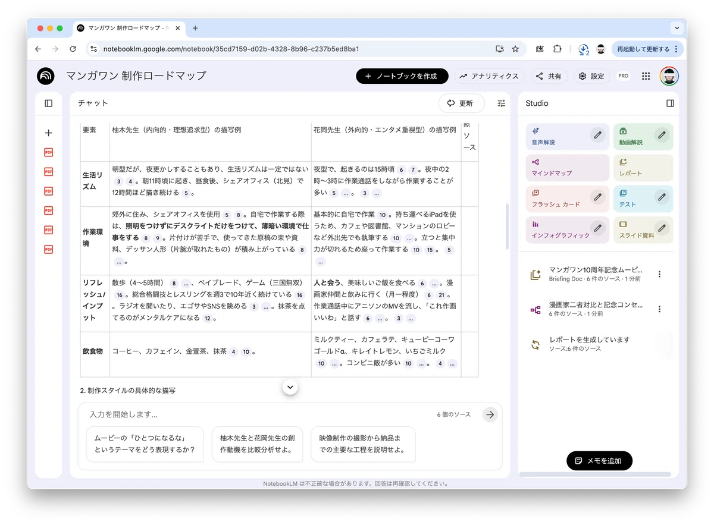Edit フラッシュ カード with pencil icon
The image size is (714, 525).
pos(598,197)
